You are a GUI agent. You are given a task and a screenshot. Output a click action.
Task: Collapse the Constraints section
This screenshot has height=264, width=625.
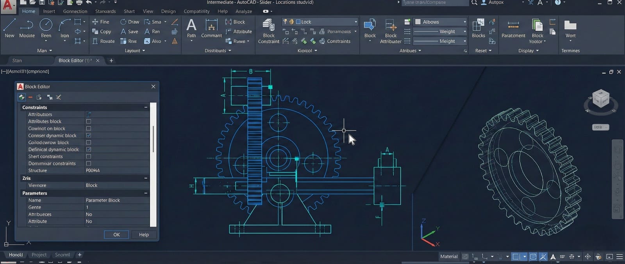tap(146, 107)
